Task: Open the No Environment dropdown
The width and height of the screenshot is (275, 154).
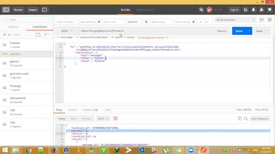Action: pyautogui.click(x=235, y=20)
